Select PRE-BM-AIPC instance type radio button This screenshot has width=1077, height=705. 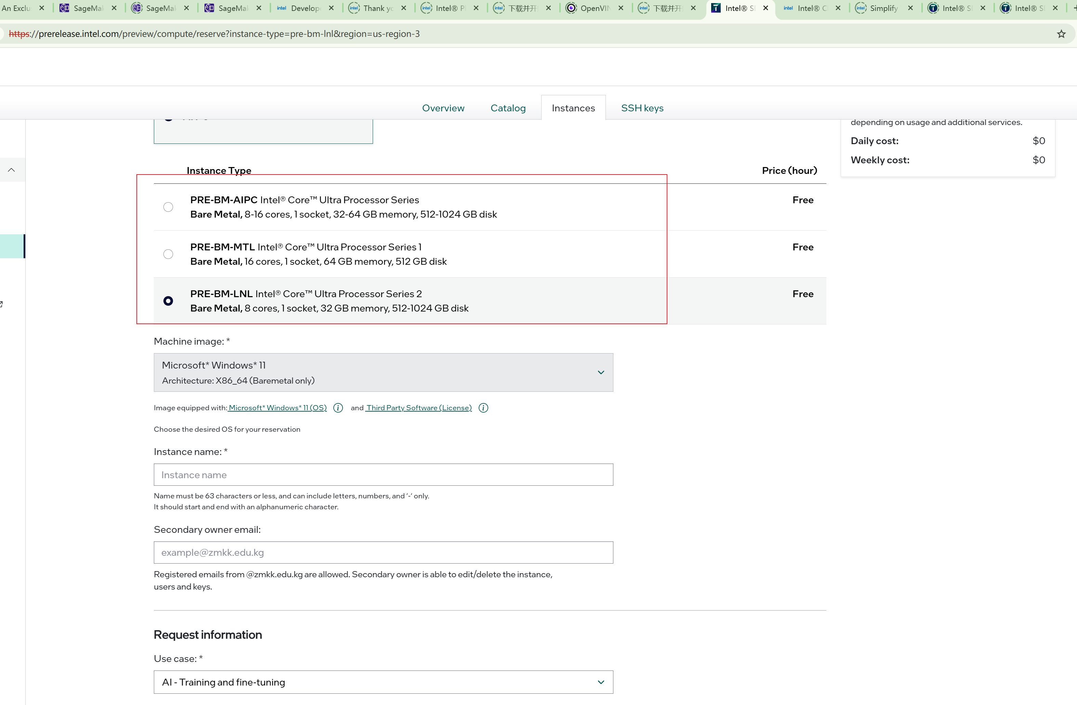click(x=168, y=207)
